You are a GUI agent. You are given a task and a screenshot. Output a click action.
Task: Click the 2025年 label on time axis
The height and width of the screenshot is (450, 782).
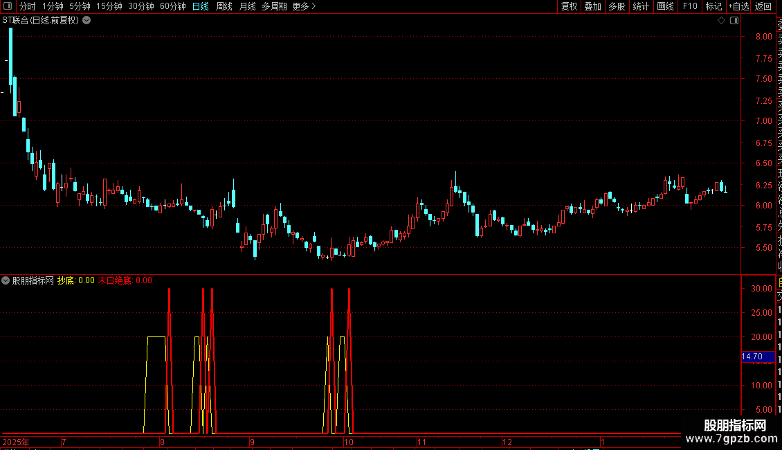click(x=15, y=442)
